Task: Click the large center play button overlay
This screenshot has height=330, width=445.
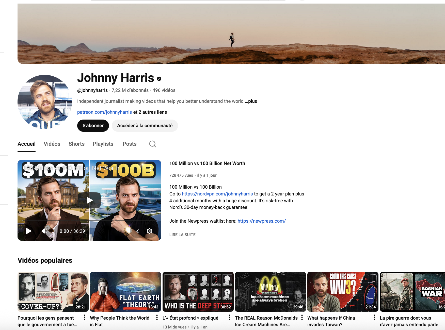Action: [x=89, y=200]
